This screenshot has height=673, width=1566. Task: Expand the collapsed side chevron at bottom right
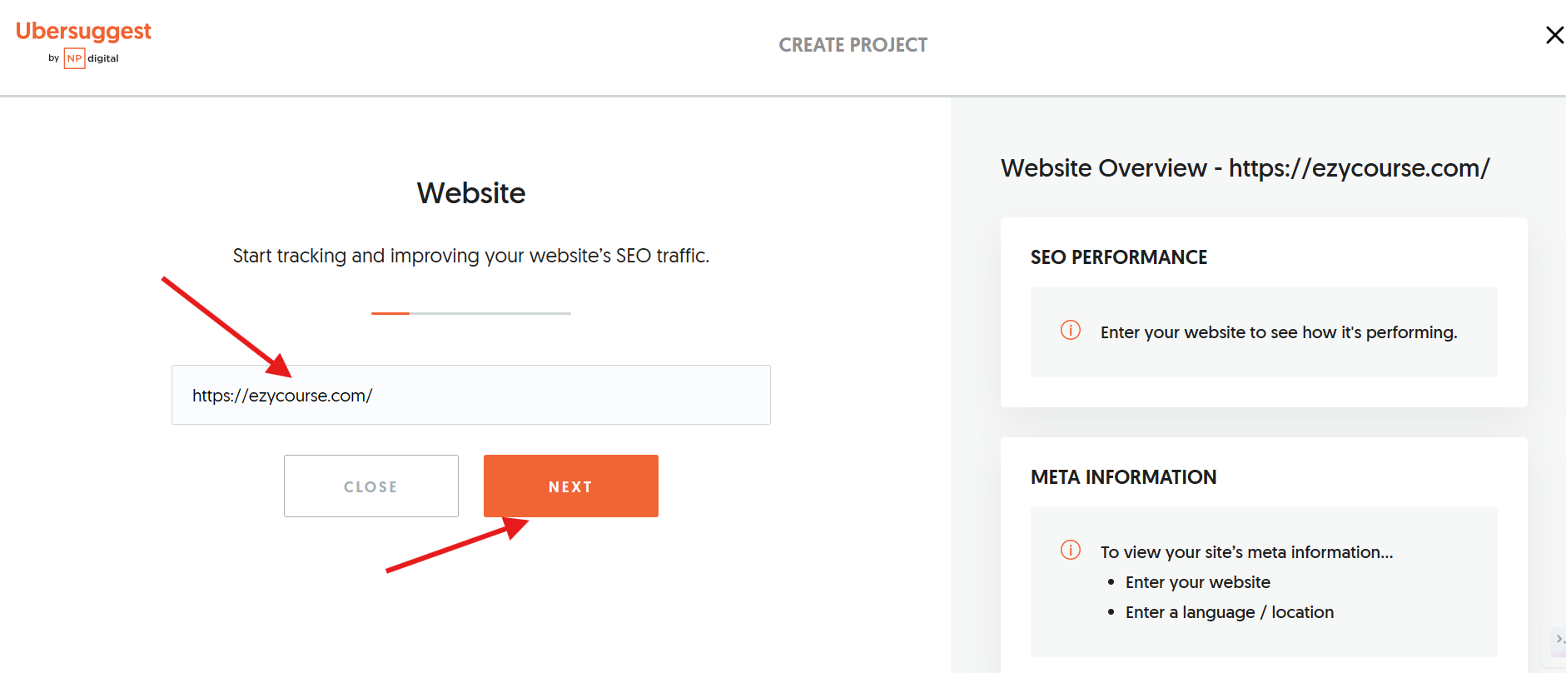tap(1559, 640)
